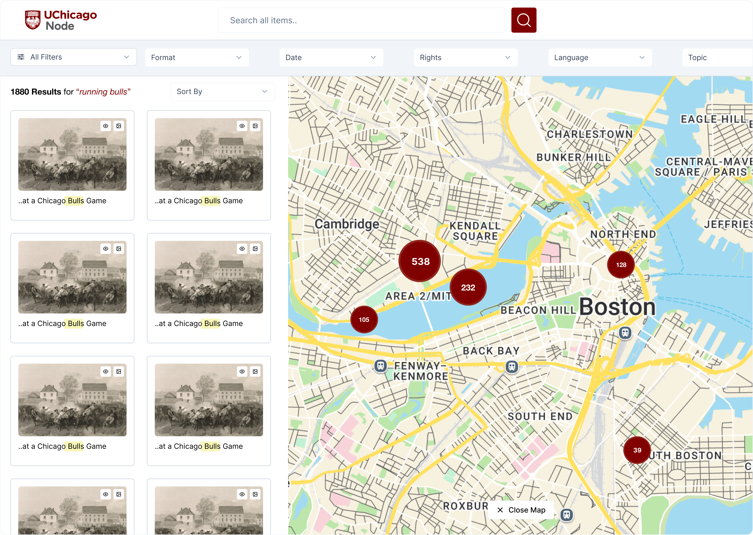753x535 pixels.
Task: Toggle eye icon on third row left card
Action: 106,372
